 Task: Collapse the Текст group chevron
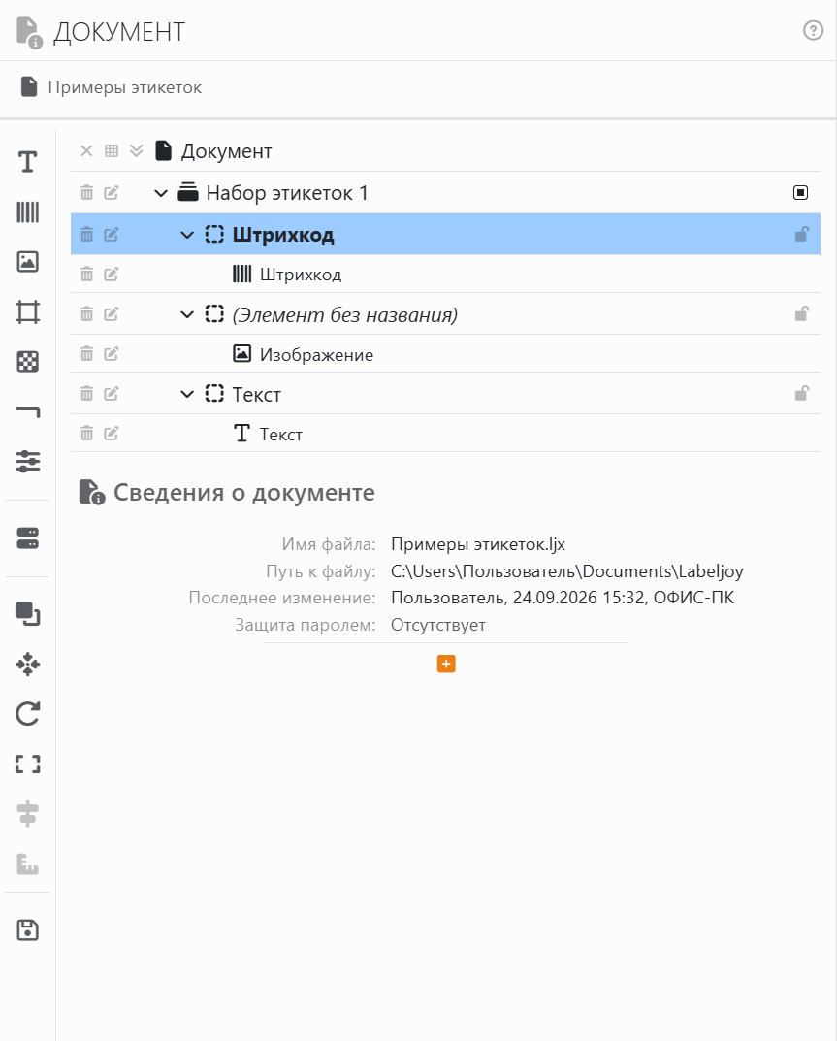[x=187, y=394]
